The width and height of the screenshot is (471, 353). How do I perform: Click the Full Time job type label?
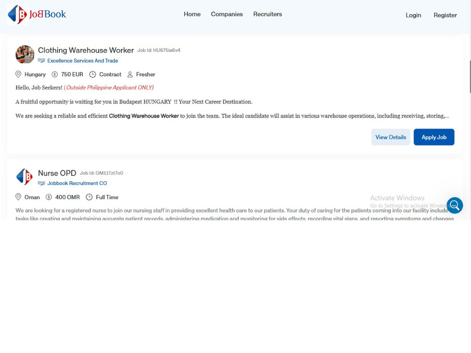[107, 197]
